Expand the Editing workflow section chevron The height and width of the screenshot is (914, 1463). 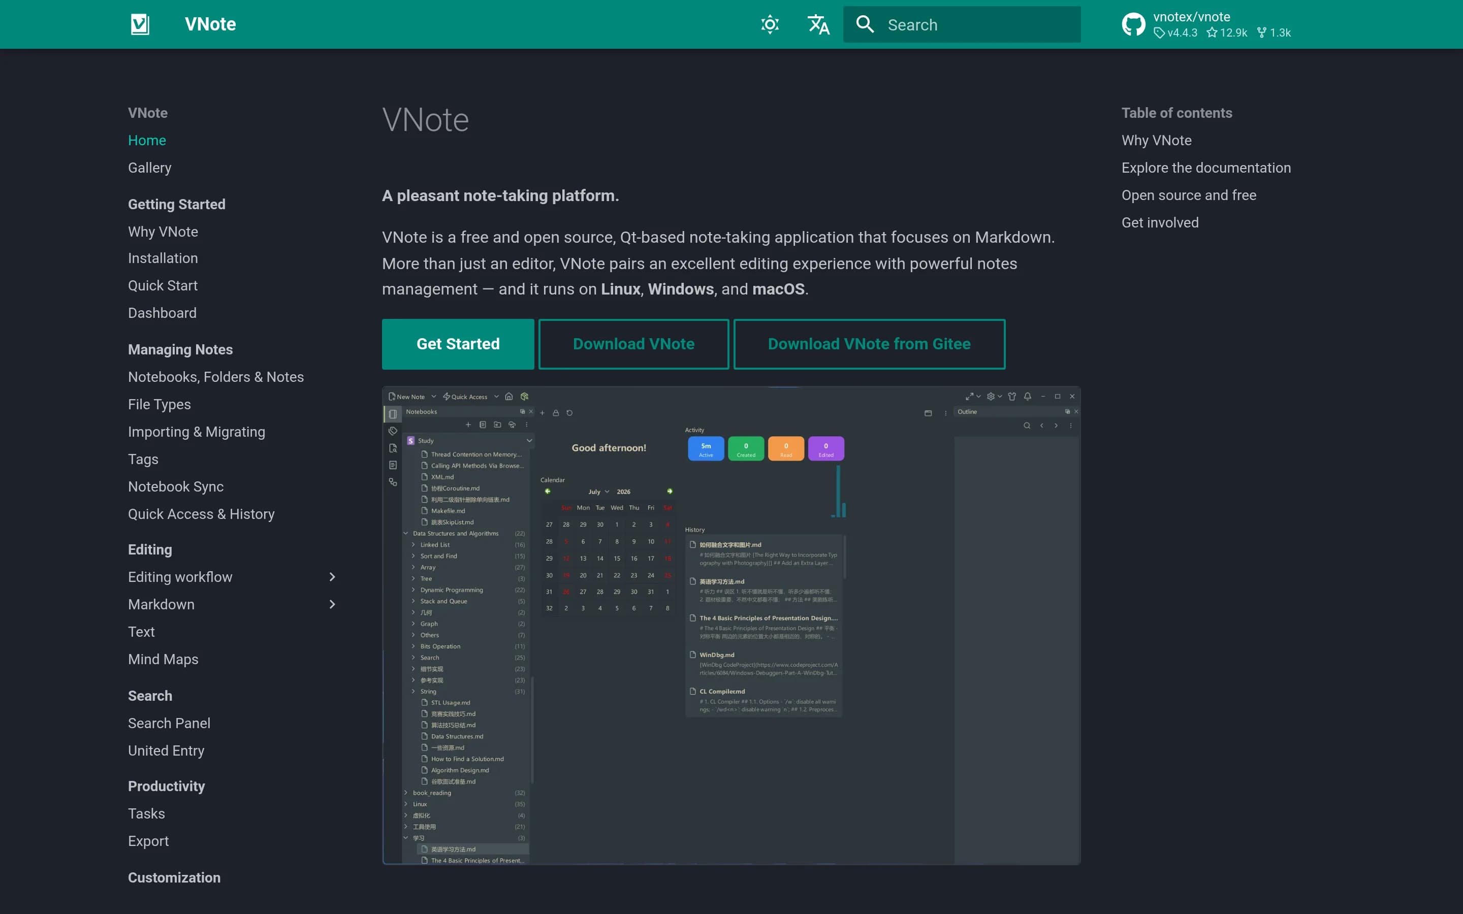point(332,577)
